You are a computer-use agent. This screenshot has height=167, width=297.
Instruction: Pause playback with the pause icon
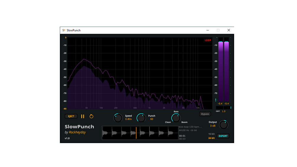coord(82,116)
